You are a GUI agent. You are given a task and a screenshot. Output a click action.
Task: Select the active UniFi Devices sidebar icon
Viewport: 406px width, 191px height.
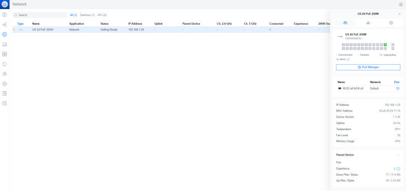tap(5, 34)
